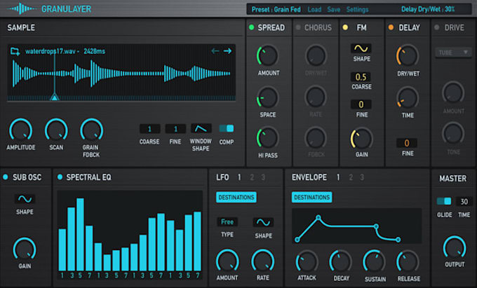
Task: Click the tallest Spectral EQ bar
Action: [80, 234]
